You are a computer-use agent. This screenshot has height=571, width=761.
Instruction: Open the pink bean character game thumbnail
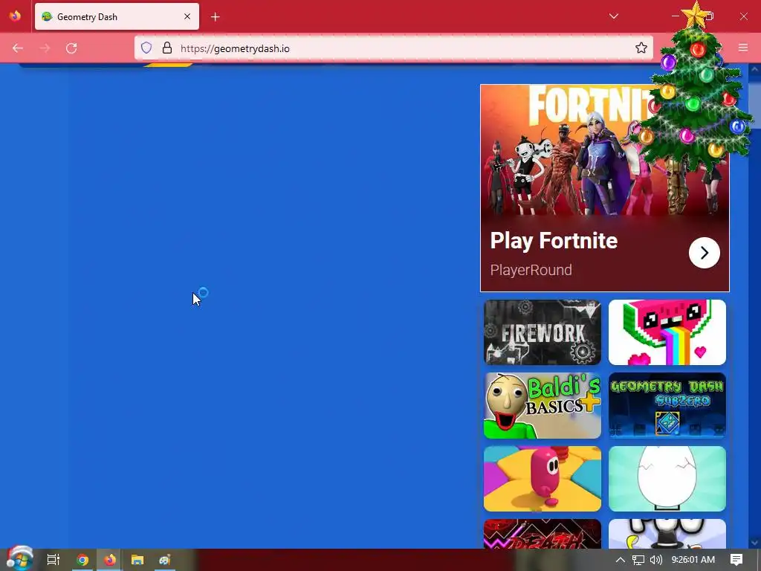(x=542, y=479)
